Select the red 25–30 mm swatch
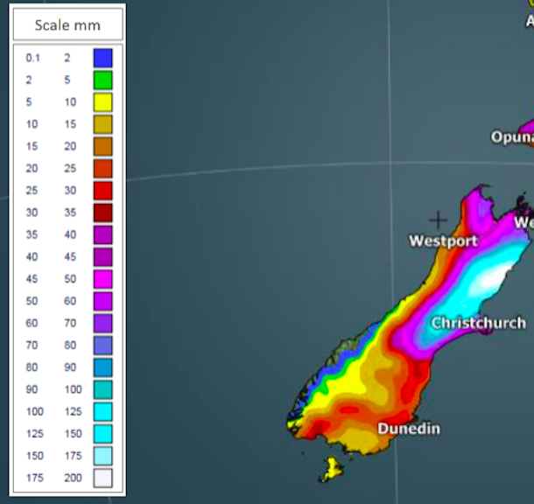The height and width of the screenshot is (504, 534). pos(102,190)
